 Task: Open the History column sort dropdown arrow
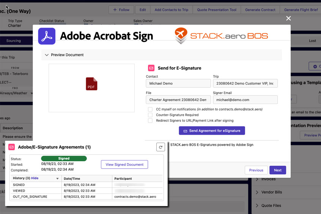coord(57,179)
